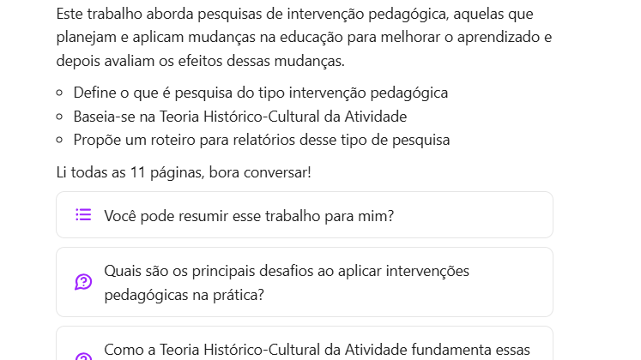Click the bullet marker before "Baseia-se na Teoria"
The height and width of the screenshot is (360, 641).
(59, 117)
